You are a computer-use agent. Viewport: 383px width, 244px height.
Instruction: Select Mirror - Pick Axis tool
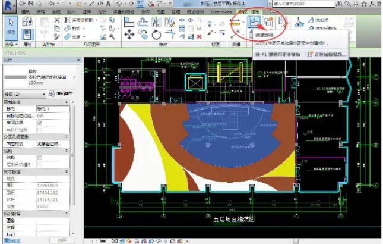pyautogui.click(x=156, y=21)
